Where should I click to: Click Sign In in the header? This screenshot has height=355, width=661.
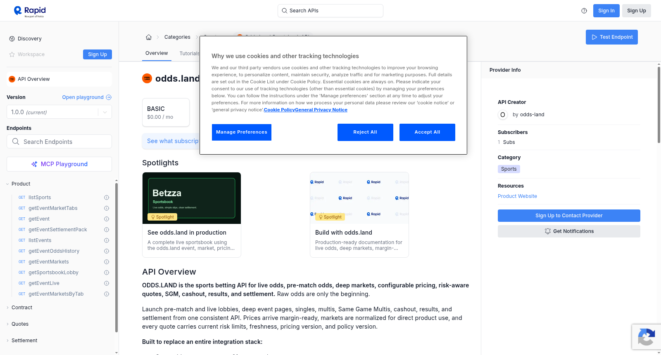pos(606,11)
